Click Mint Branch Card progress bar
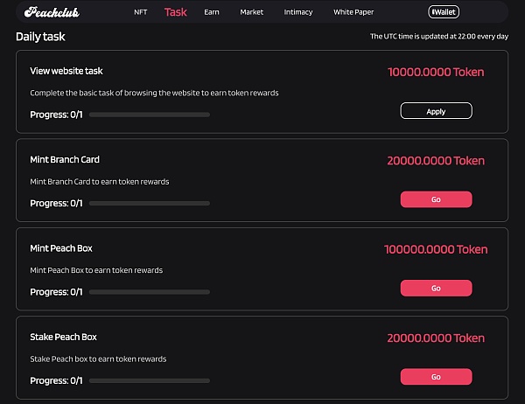The height and width of the screenshot is (404, 525). pos(150,204)
